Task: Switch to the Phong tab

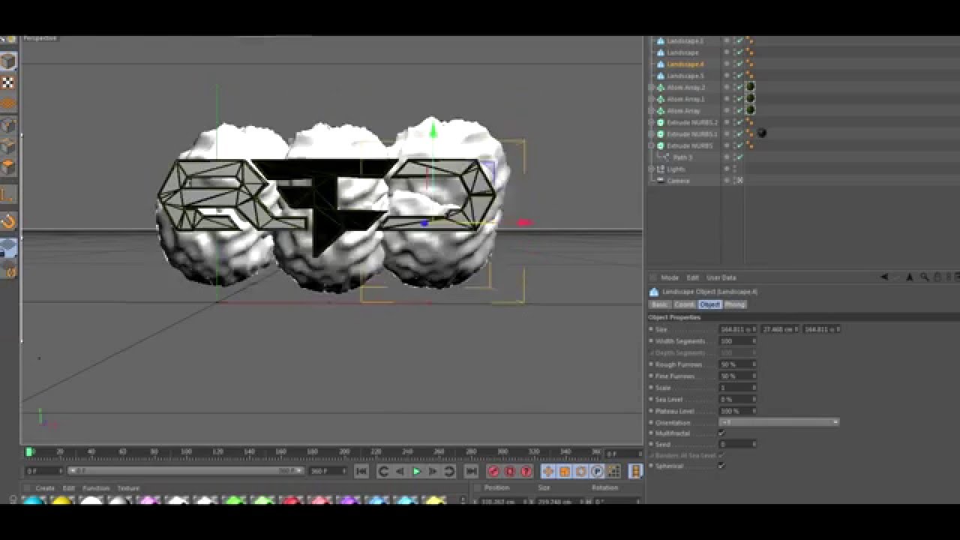Action: pos(735,304)
